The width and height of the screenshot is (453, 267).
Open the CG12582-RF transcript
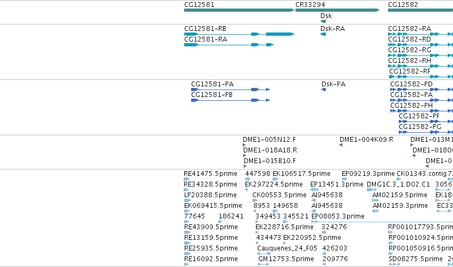pos(410,71)
